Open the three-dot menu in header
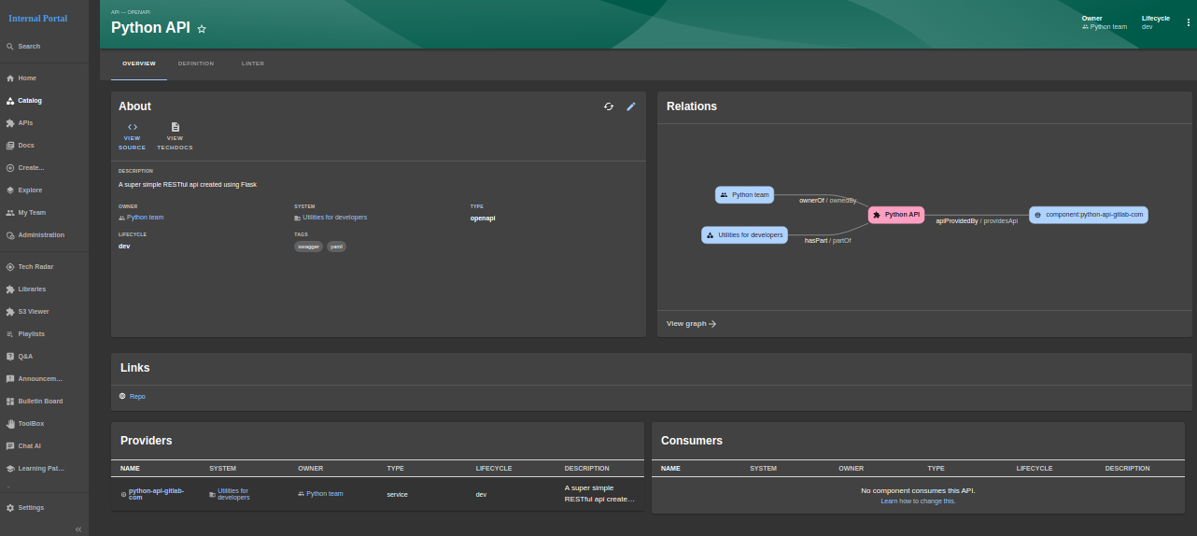Image resolution: width=1197 pixels, height=536 pixels. tap(1188, 22)
